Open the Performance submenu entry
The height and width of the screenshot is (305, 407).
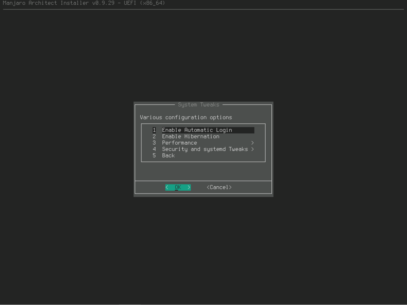pyautogui.click(x=179, y=143)
